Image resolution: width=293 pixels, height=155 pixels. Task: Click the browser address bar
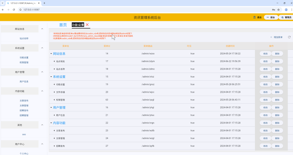click(143, 9)
